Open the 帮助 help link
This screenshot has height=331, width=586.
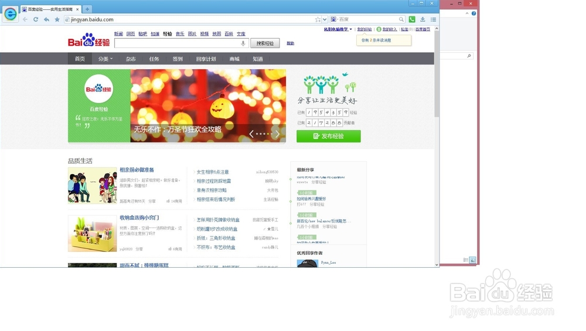pos(291,43)
